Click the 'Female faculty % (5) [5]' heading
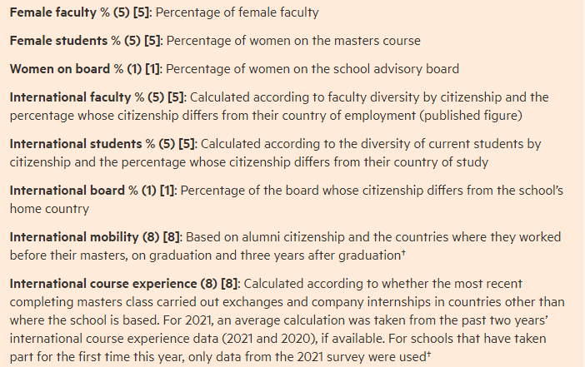This screenshot has height=367, width=585. pyautogui.click(x=81, y=12)
